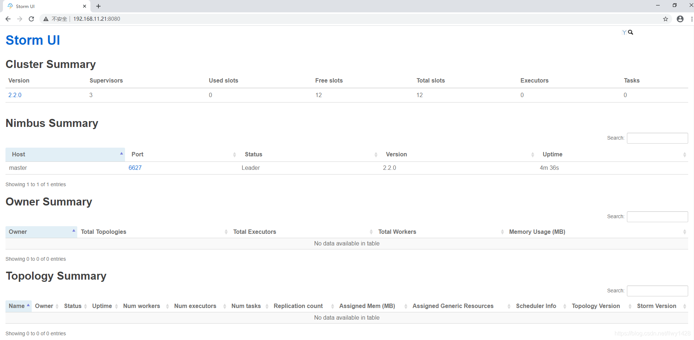Sort by Assigned Generic Resources column
The height and width of the screenshot is (340, 694).
(461, 306)
